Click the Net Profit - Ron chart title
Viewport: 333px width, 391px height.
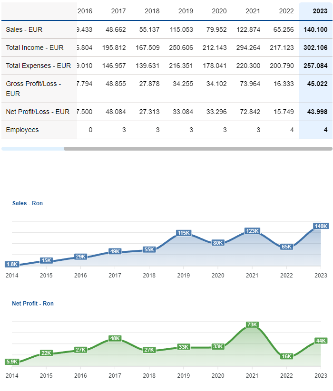pyautogui.click(x=33, y=303)
